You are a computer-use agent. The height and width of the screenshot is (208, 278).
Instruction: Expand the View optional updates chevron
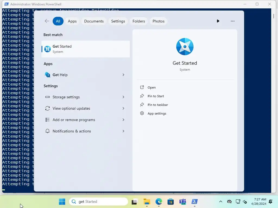124,108
